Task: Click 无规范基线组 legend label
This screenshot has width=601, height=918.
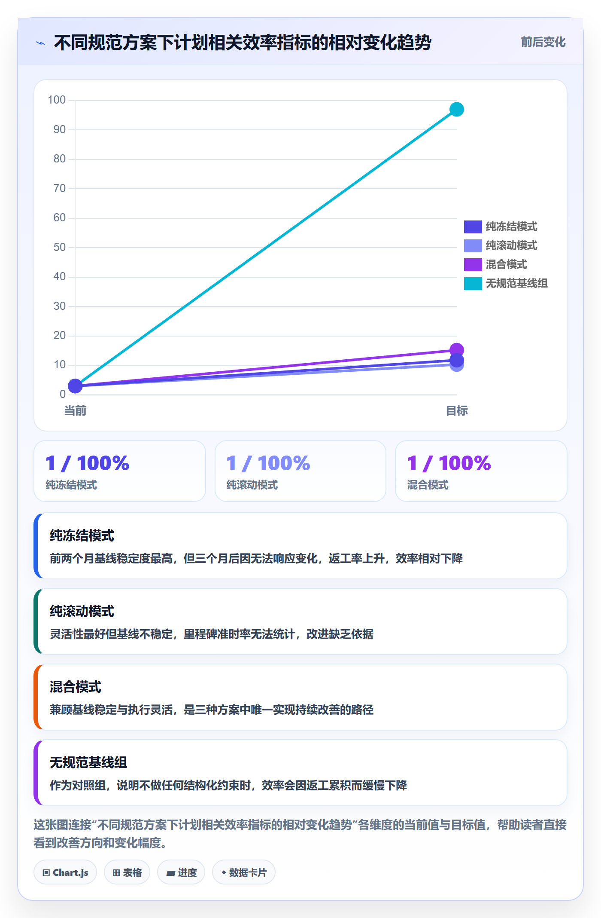Action: [516, 284]
